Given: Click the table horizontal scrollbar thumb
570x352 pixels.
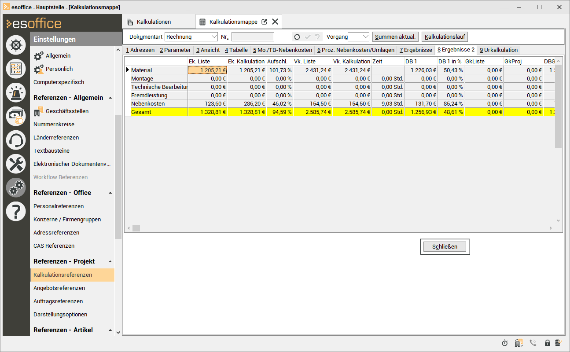Looking at the screenshot, I should pyautogui.click(x=136, y=228).
